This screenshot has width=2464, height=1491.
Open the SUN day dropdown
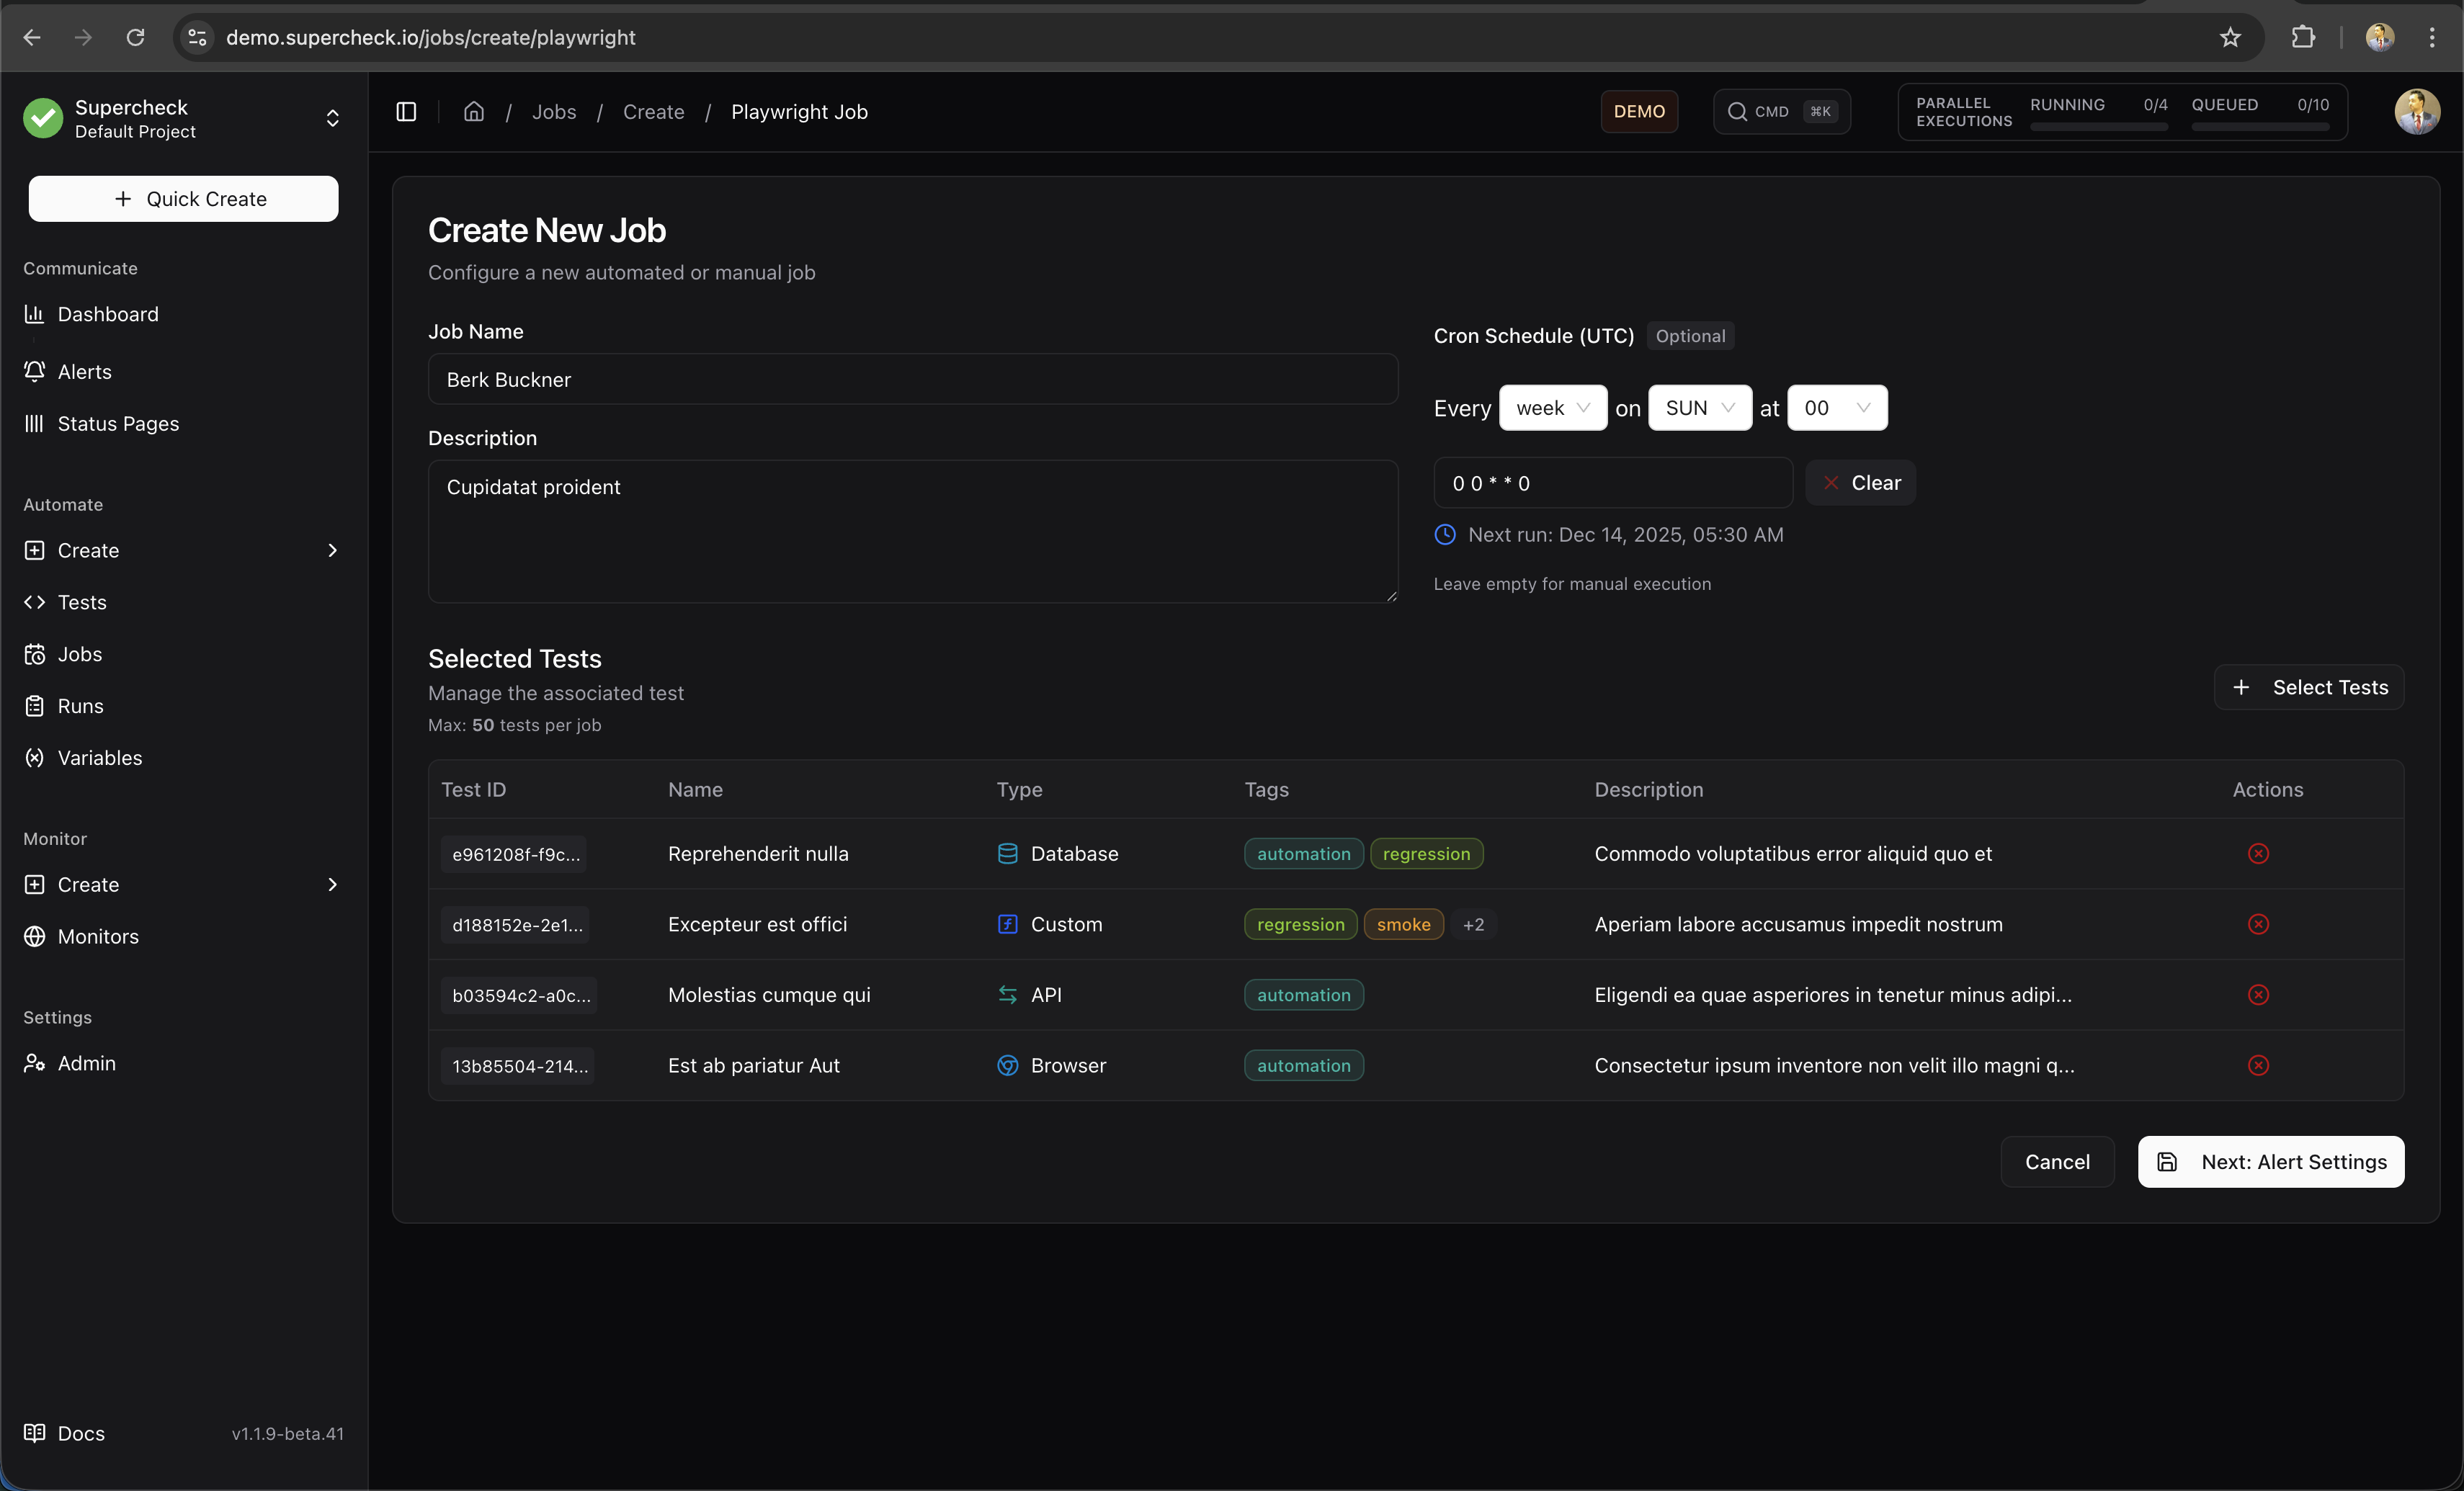(x=1699, y=408)
